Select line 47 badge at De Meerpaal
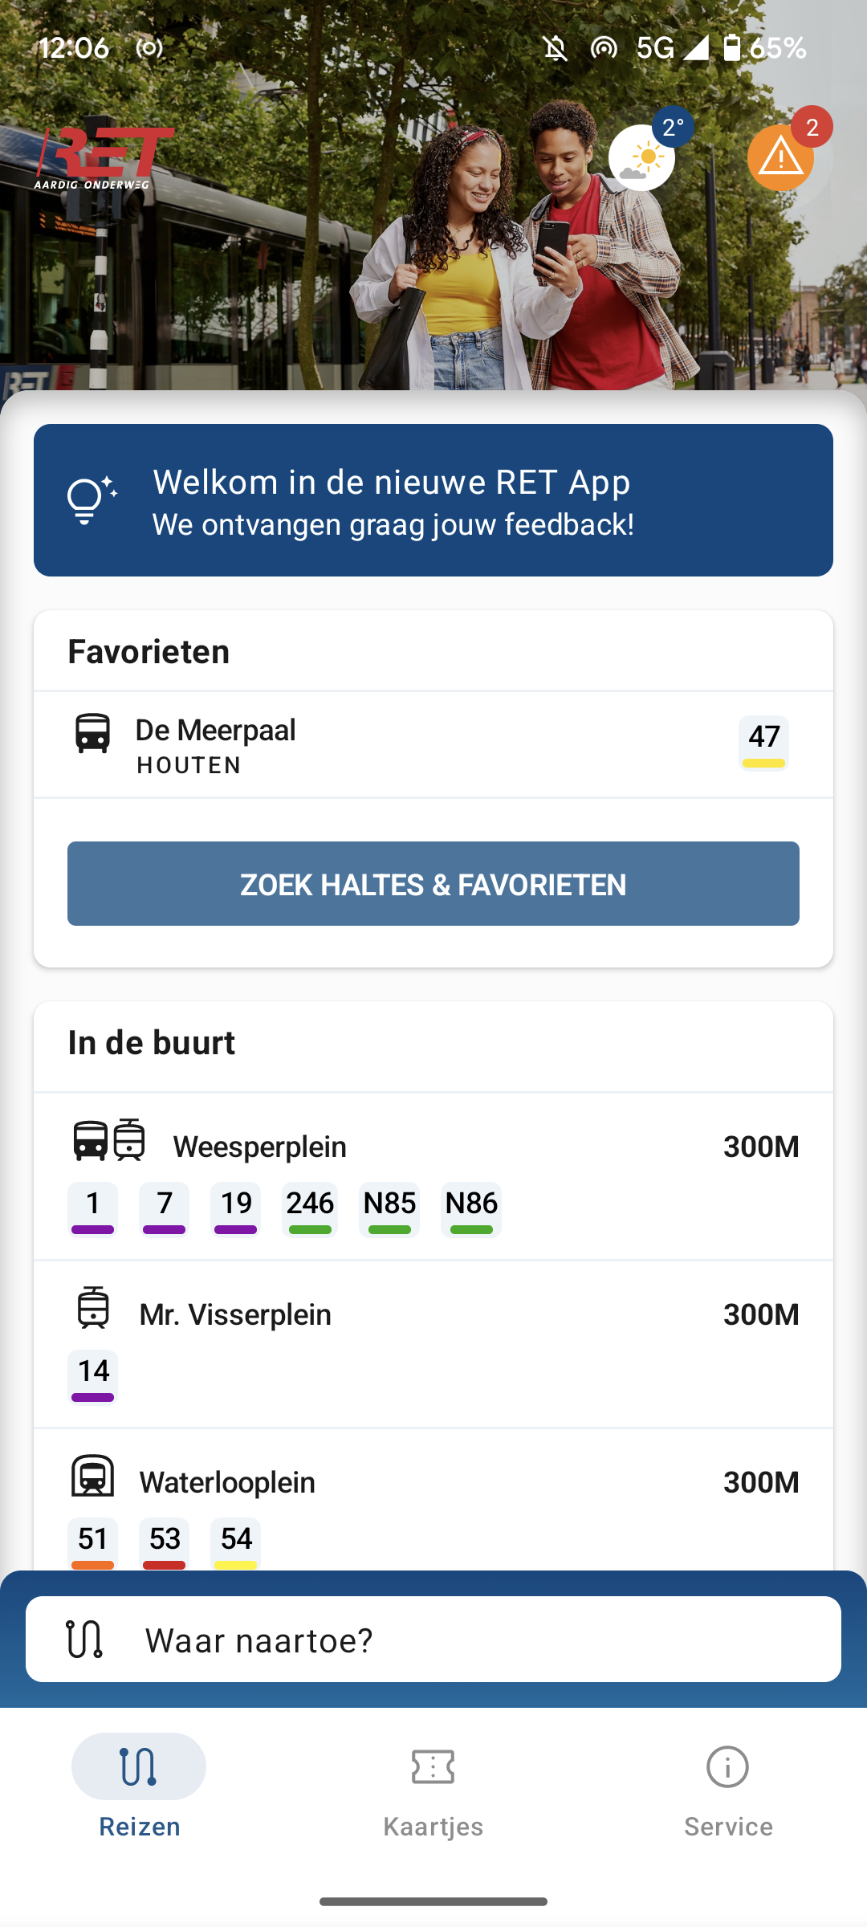This screenshot has width=867, height=1927. point(763,742)
